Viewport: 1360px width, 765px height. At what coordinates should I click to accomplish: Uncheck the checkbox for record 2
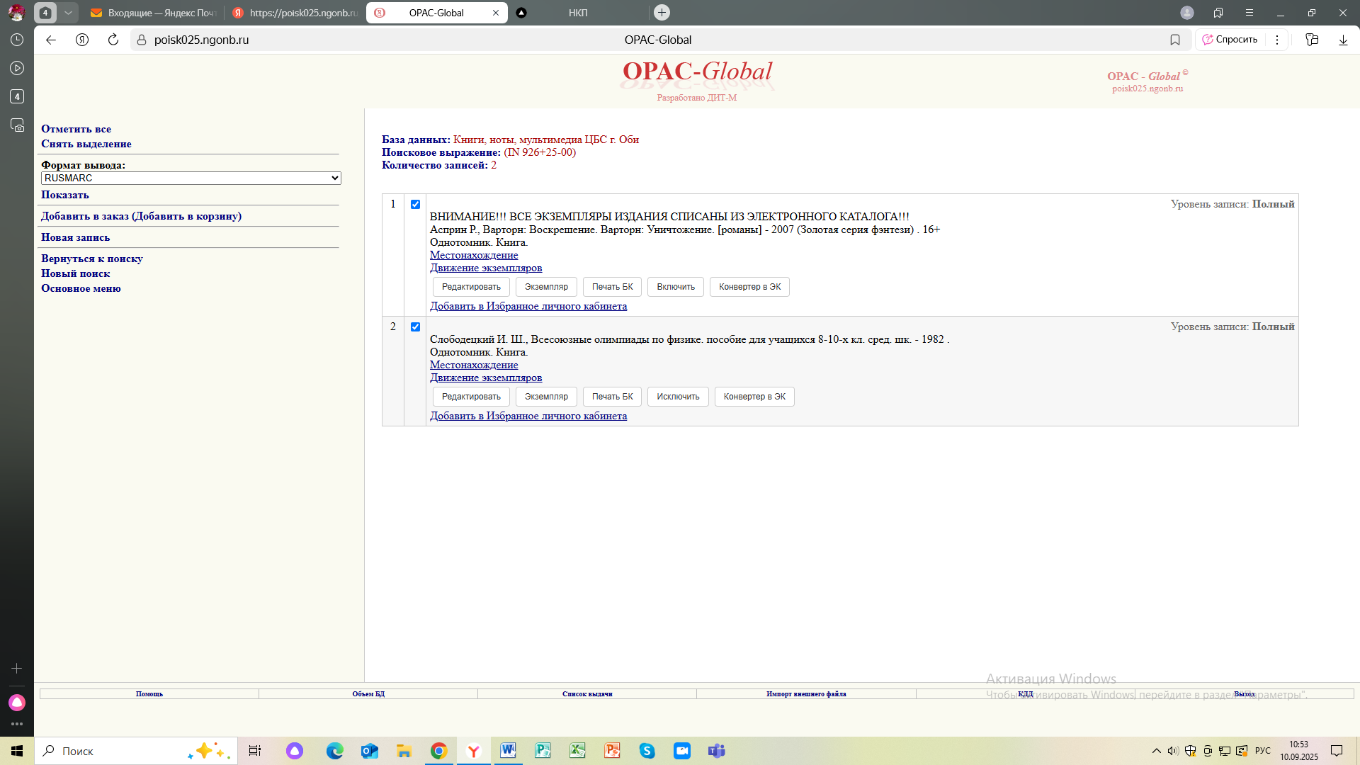point(415,327)
